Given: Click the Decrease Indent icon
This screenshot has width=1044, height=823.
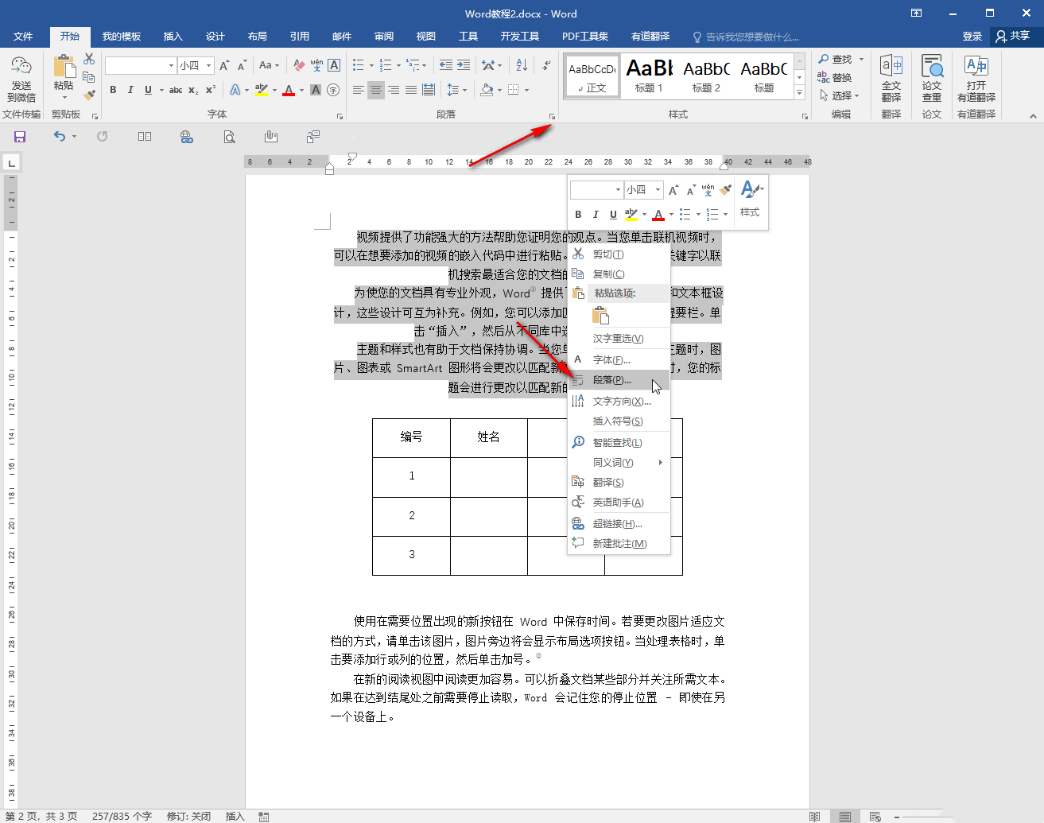Looking at the screenshot, I should pyautogui.click(x=446, y=65).
